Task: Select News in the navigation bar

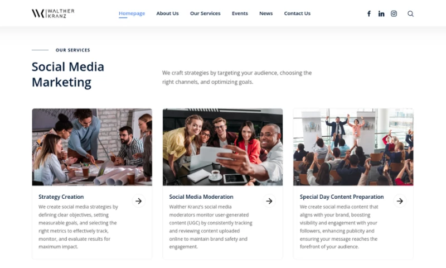Action: (266, 13)
